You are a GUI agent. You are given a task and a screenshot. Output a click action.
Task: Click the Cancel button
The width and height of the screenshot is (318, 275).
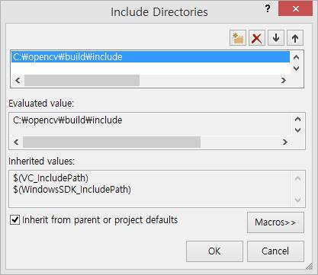275,251
